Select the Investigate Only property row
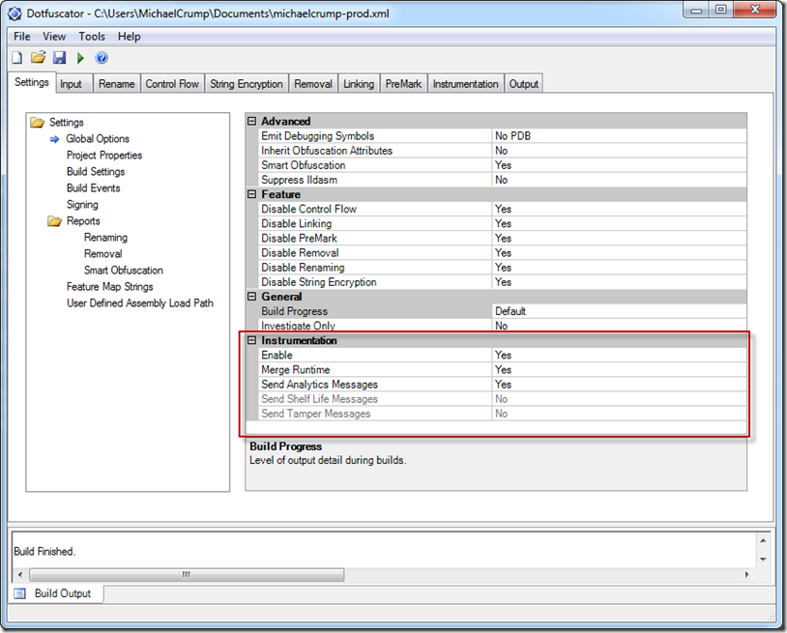Screen dimensions: 787x633 [x=503, y=326]
